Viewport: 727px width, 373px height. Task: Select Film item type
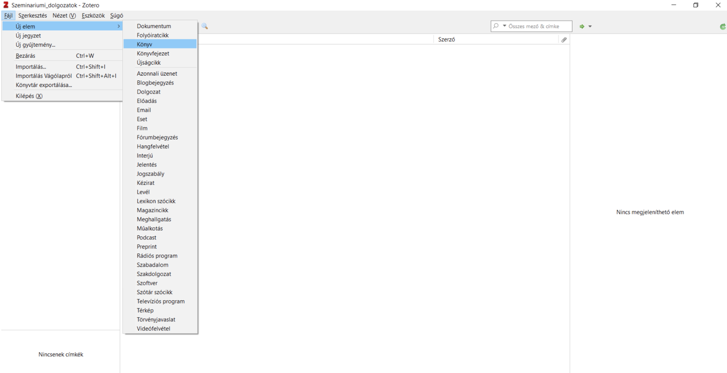(160, 128)
